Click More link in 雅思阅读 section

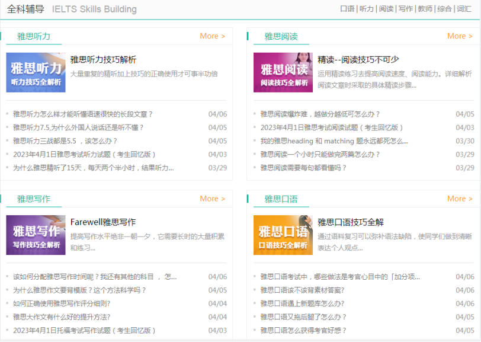(x=460, y=36)
